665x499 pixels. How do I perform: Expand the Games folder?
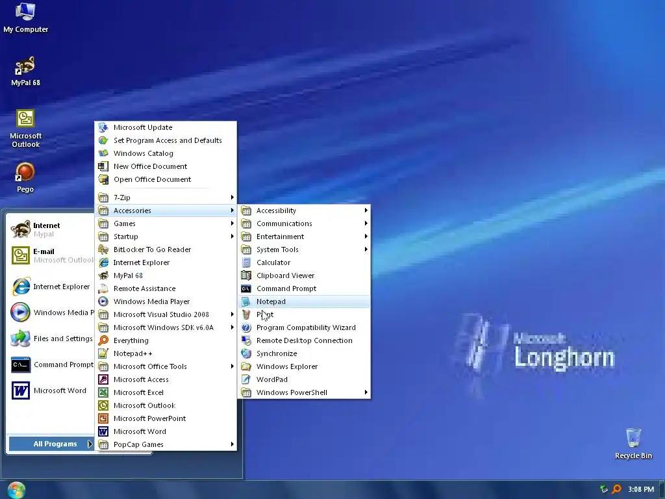(166, 224)
